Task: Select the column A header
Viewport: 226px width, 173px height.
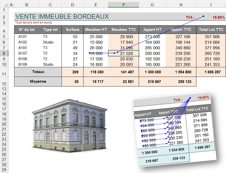Action: 11,5
